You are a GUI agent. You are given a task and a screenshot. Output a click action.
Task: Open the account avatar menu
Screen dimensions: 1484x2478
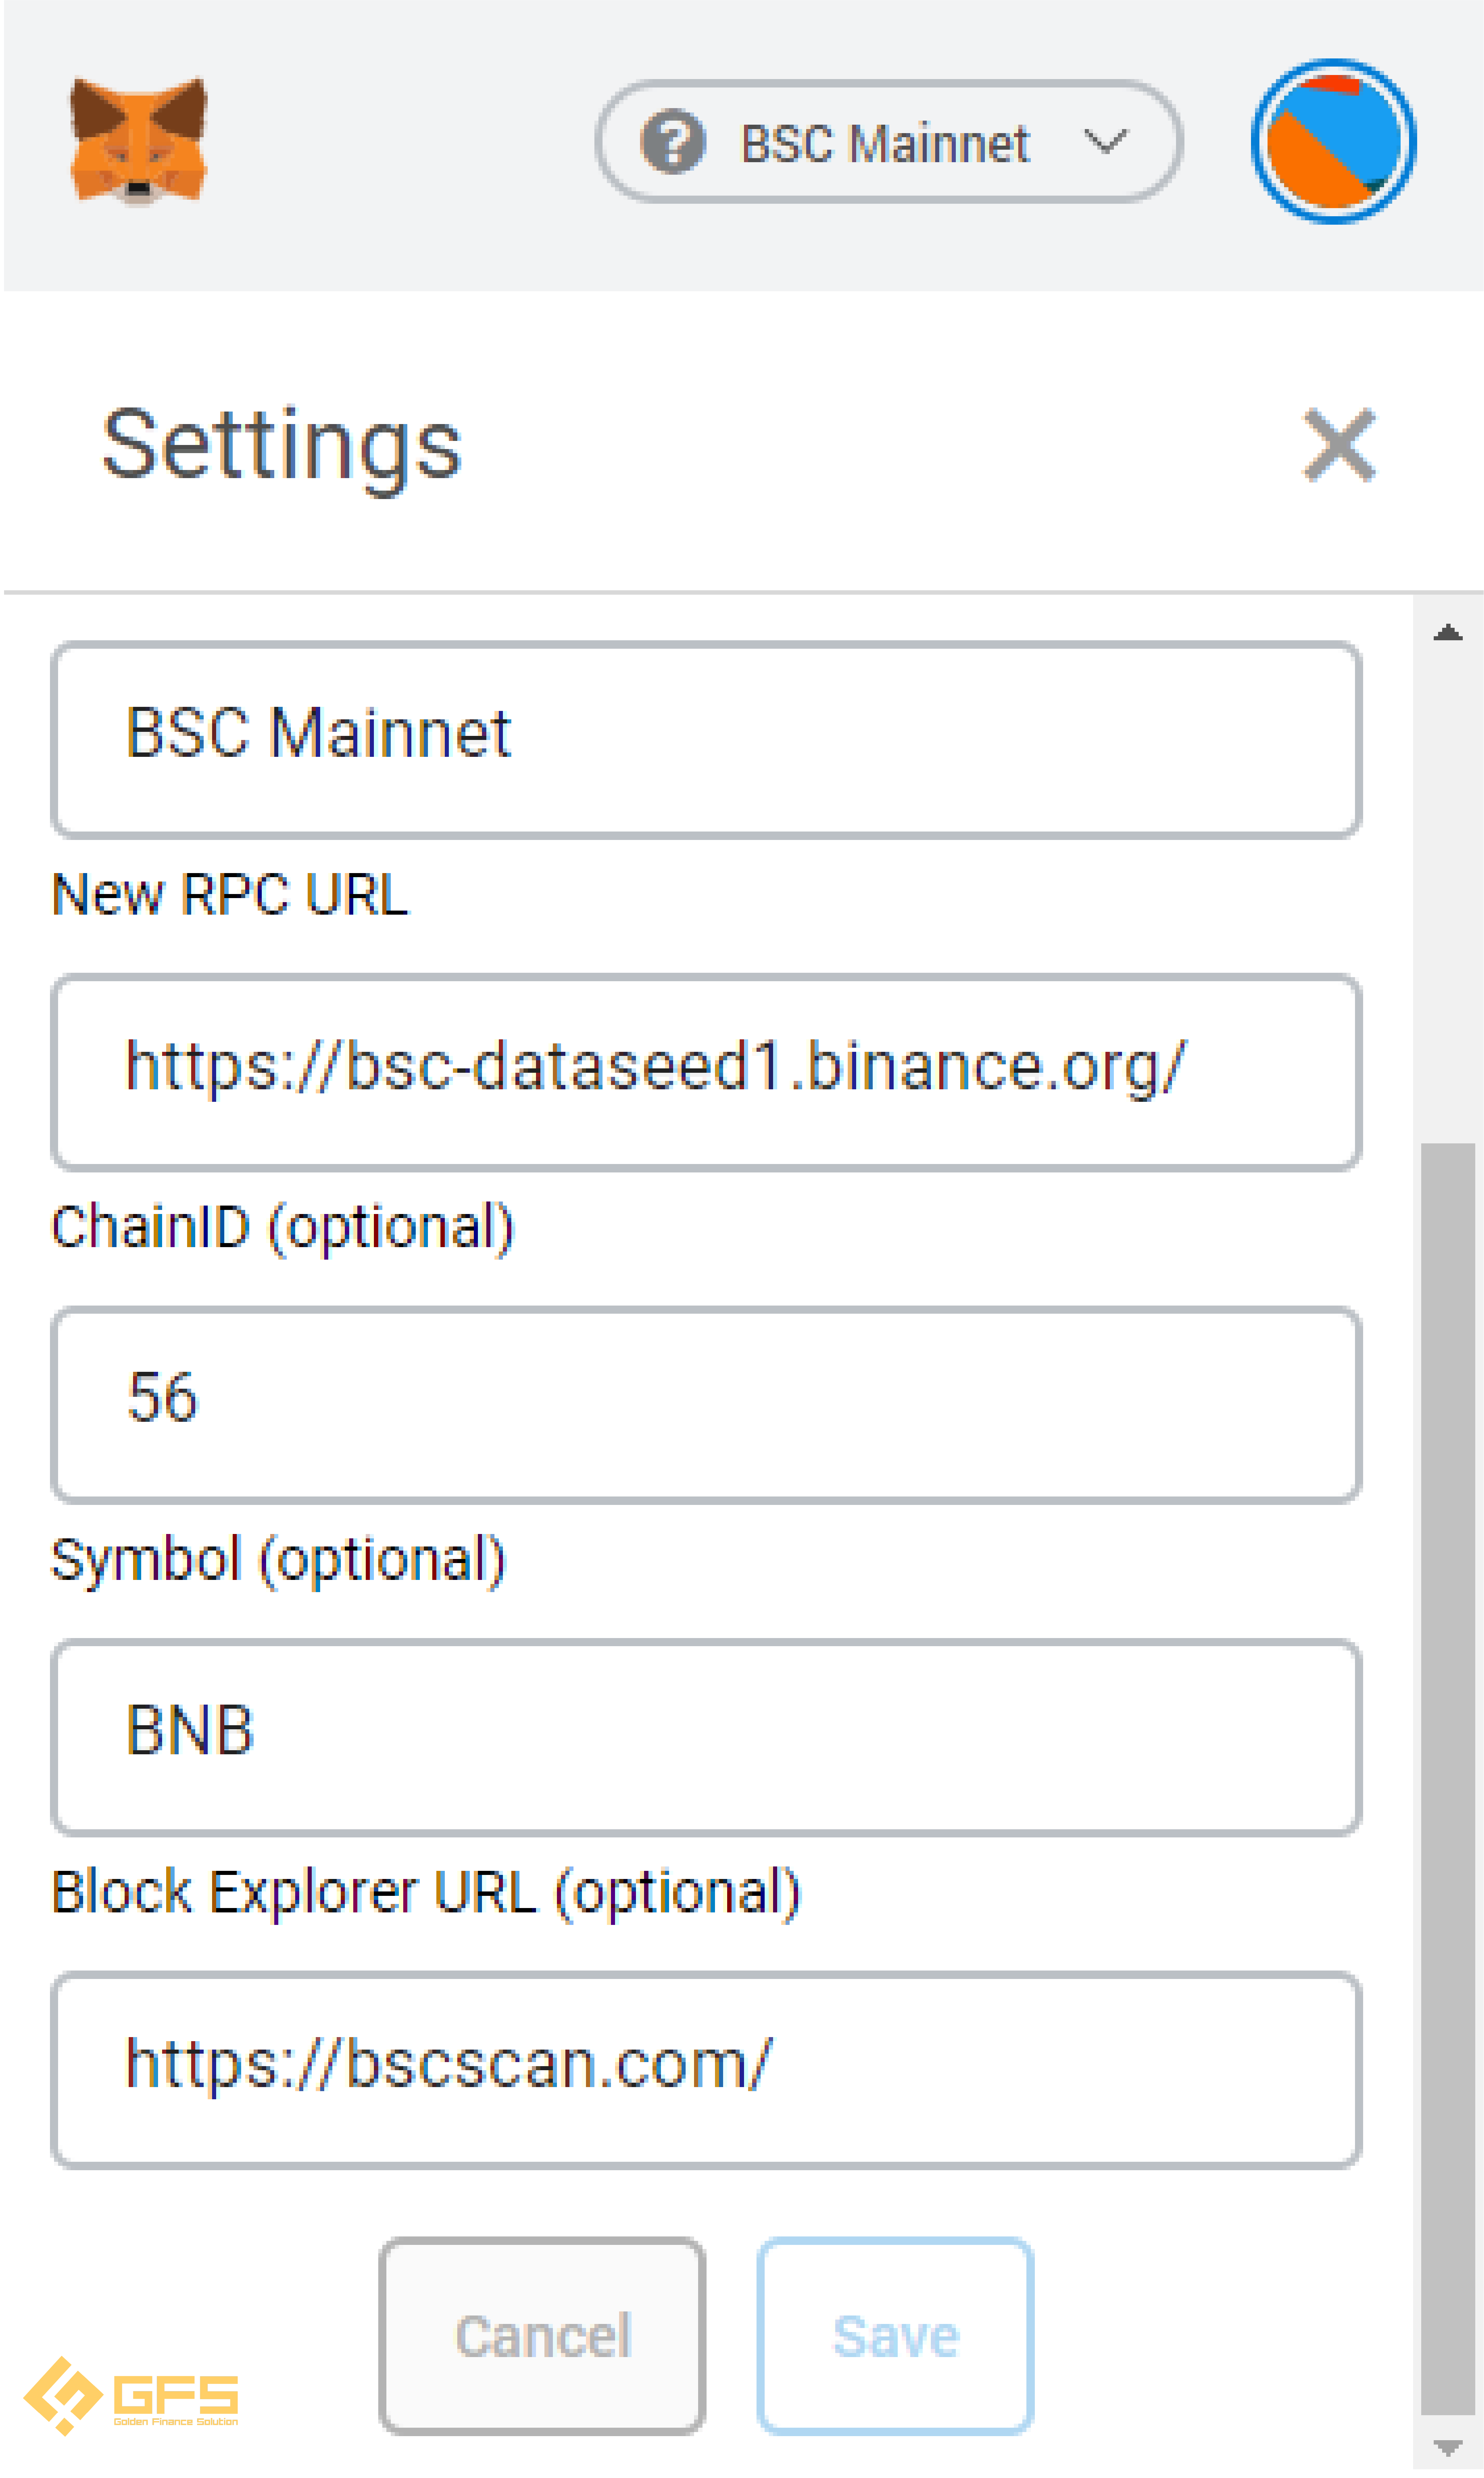pos(1333,141)
